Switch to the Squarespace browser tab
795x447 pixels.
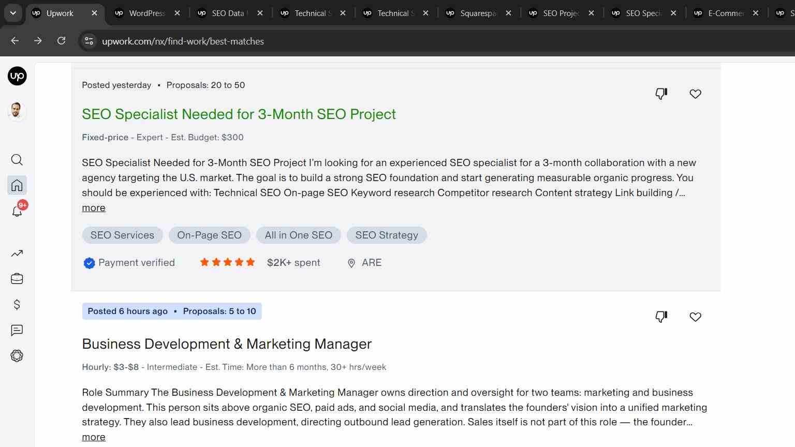(x=479, y=13)
